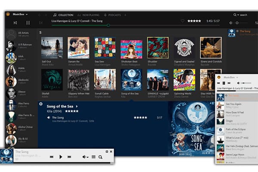Switch to the Now Playing tab

coord(88,15)
